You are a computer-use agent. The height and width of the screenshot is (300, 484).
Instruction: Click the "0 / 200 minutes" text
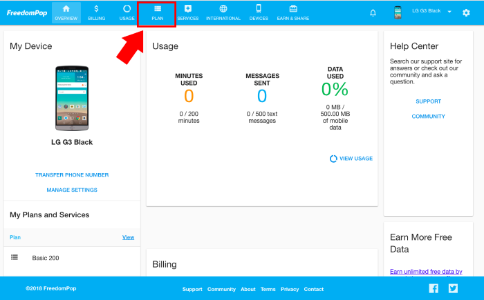[x=189, y=117]
